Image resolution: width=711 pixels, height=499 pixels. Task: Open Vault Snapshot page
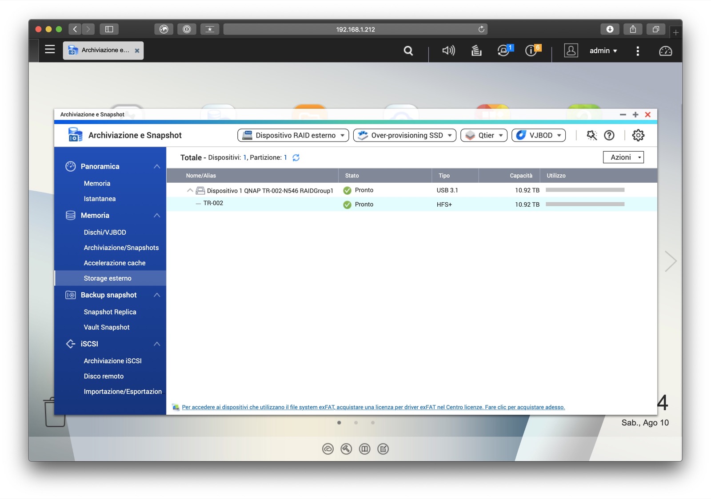[107, 327]
